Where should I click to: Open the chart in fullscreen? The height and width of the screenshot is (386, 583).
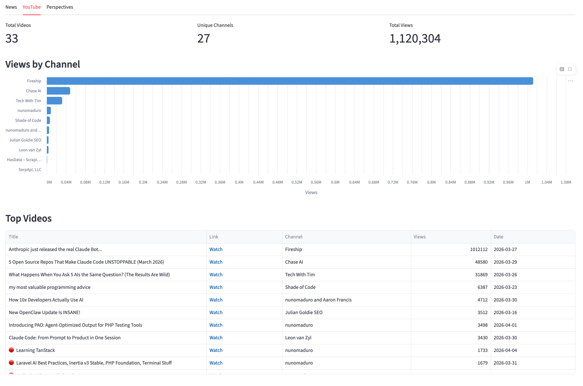pyautogui.click(x=570, y=69)
